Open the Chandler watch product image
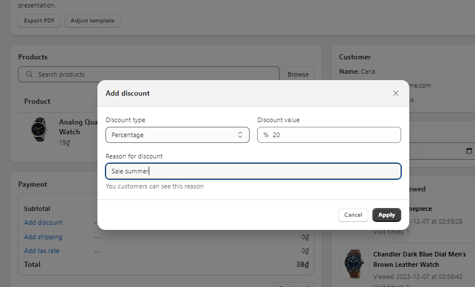The image size is (475, 287). [354, 264]
